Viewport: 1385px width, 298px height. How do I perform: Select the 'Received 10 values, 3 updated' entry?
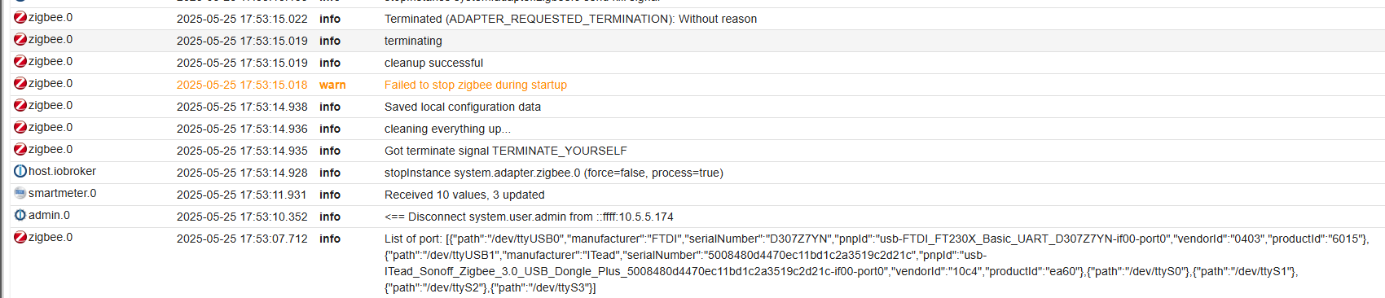click(464, 195)
